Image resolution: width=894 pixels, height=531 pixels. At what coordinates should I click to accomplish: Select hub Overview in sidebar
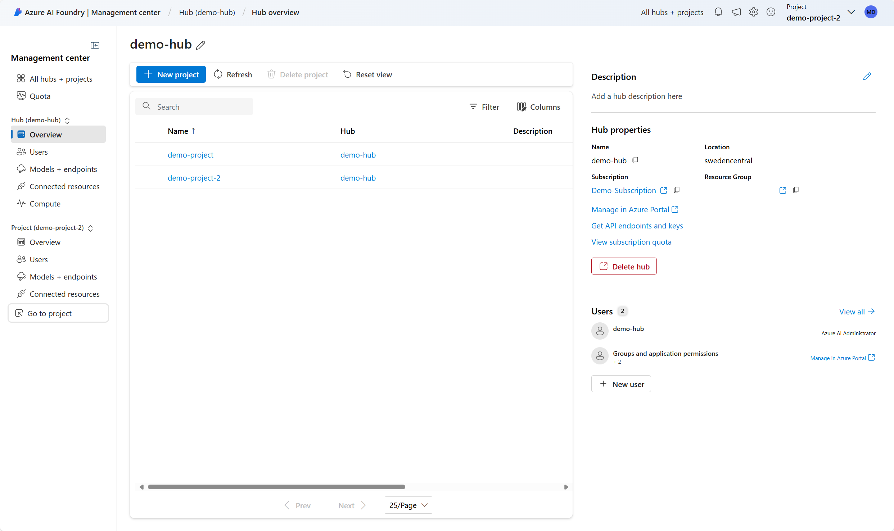click(x=58, y=134)
